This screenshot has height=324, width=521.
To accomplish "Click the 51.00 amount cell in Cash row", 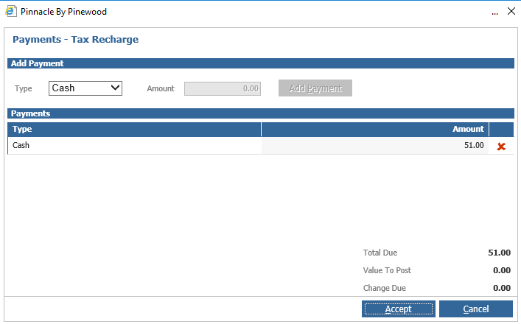I will 375,146.
